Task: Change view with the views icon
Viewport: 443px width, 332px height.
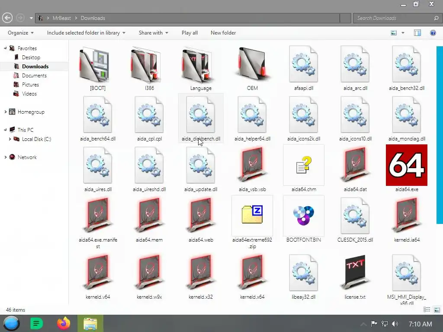Action: tap(394, 33)
